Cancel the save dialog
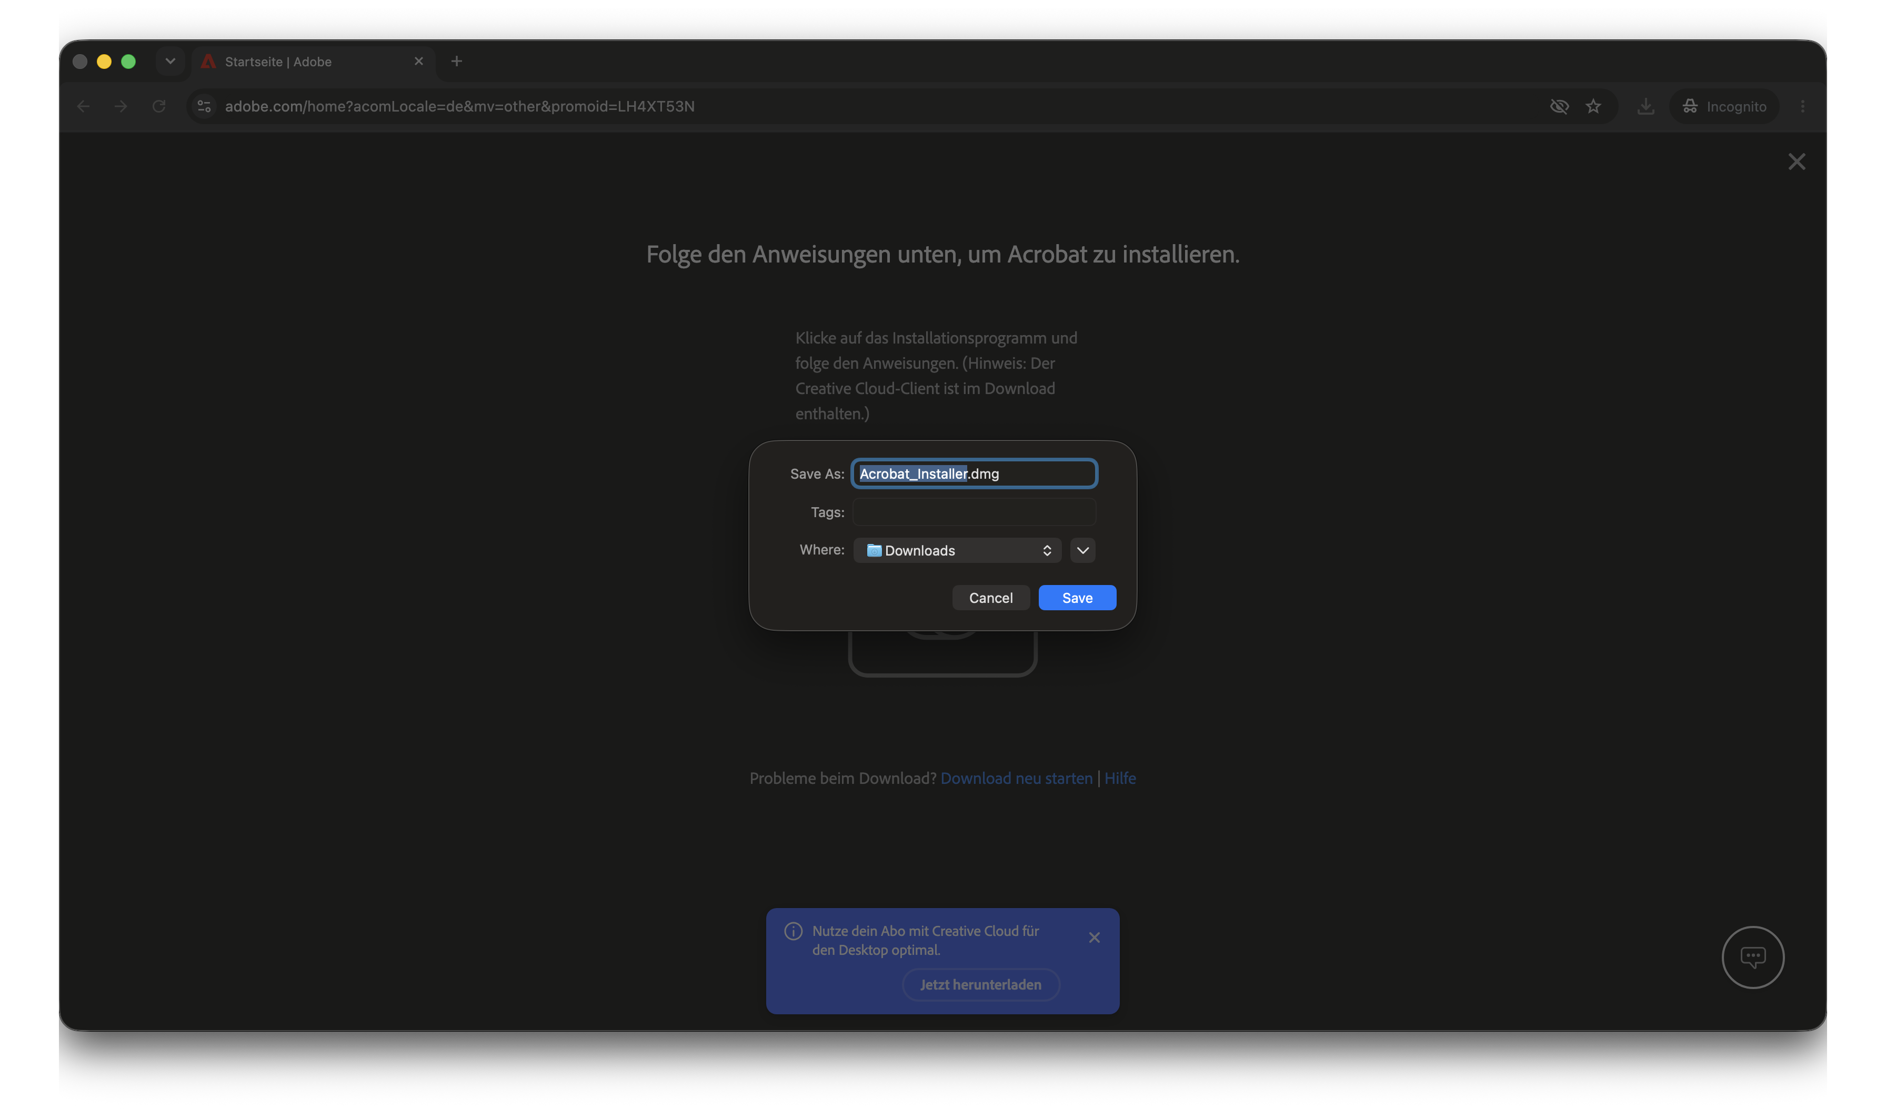 pos(990,598)
